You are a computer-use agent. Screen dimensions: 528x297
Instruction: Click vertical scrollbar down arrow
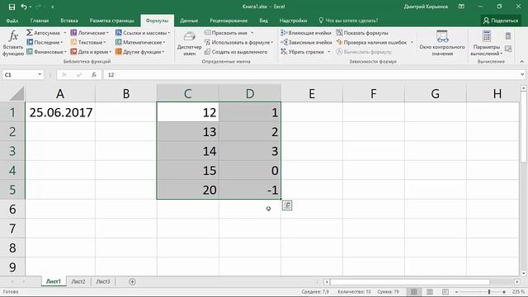pyautogui.click(x=524, y=273)
